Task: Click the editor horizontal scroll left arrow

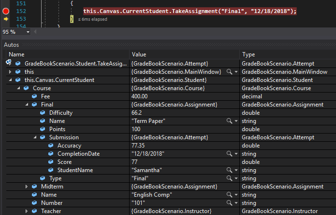Action: coord(35,32)
